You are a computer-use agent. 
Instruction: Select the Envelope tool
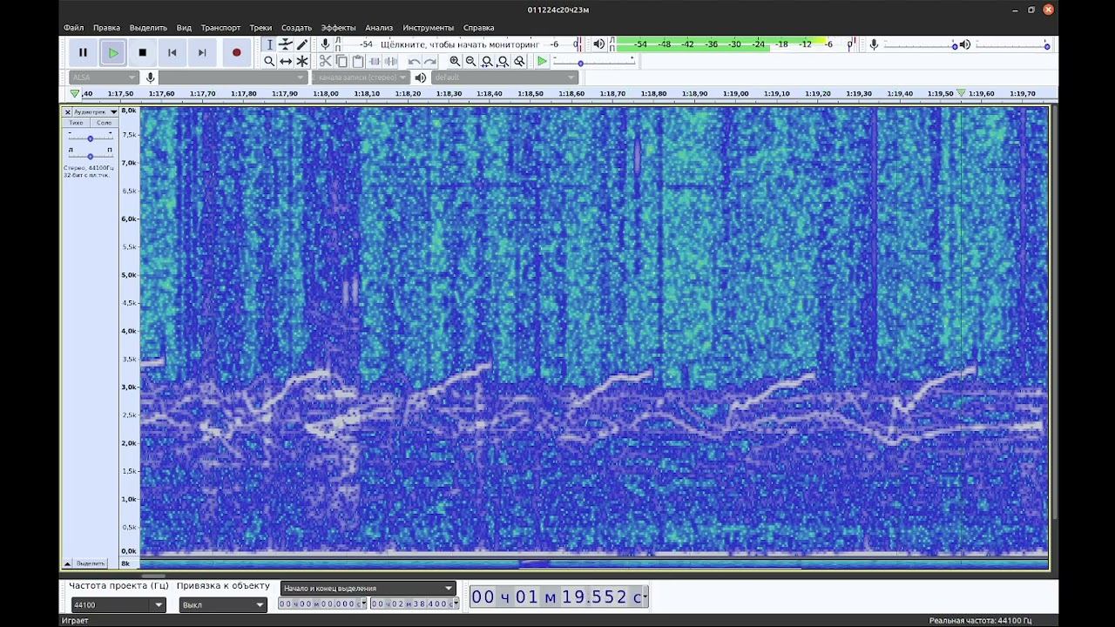coord(286,44)
